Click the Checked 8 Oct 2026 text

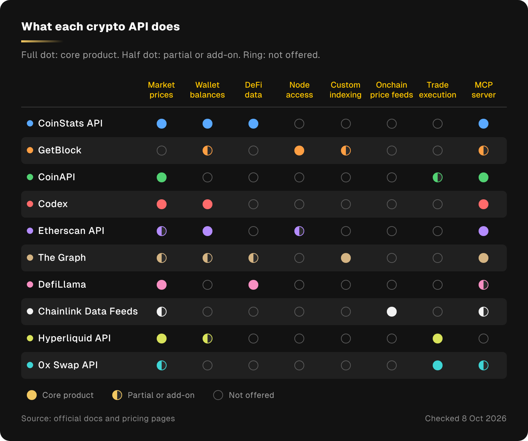[x=466, y=418]
